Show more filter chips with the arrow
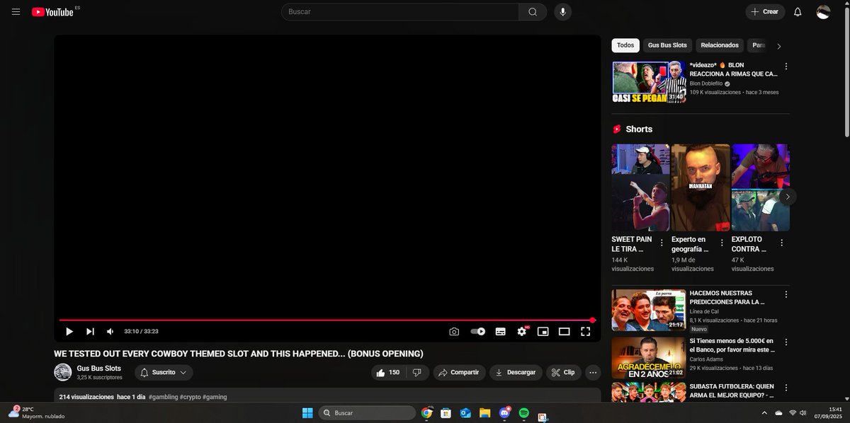 pos(779,46)
